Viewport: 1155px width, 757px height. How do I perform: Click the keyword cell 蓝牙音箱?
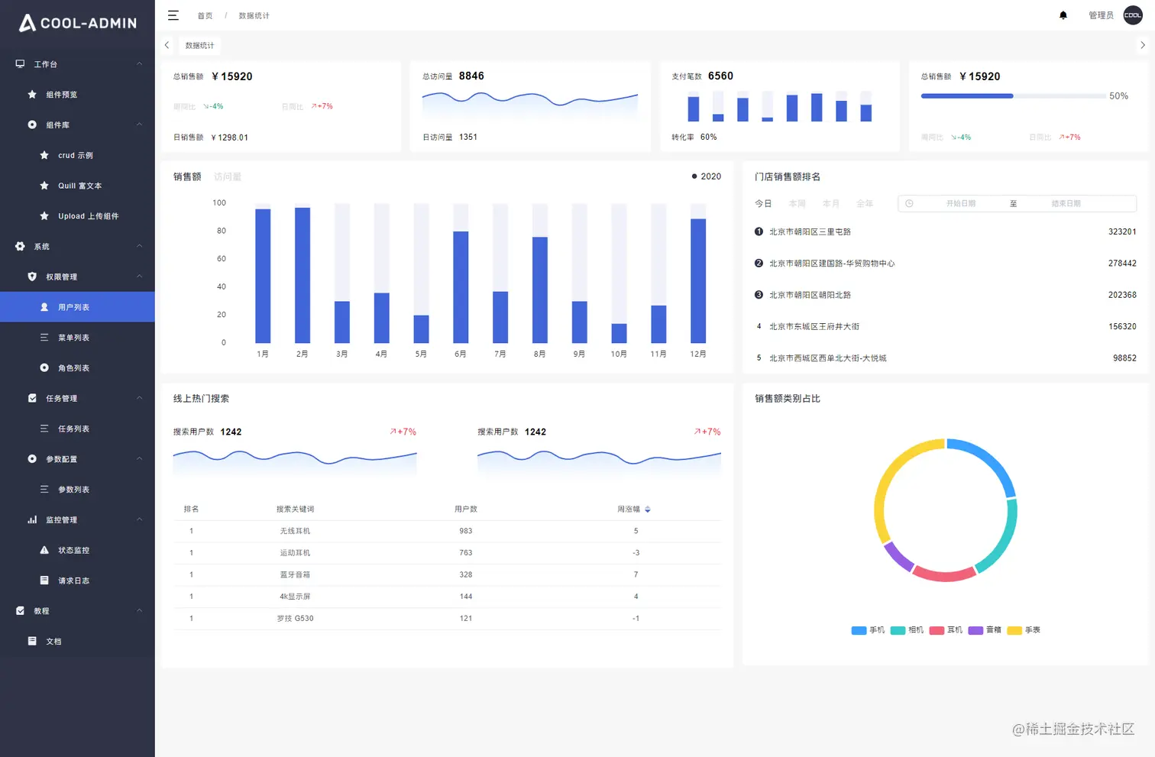point(295,574)
